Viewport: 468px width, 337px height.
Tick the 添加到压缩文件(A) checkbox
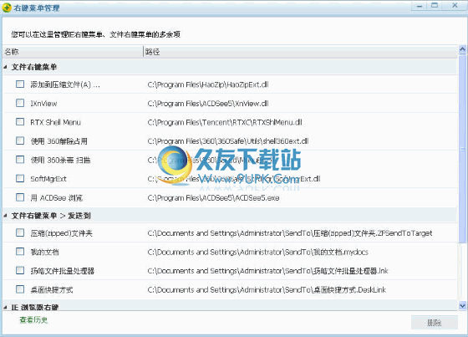[x=20, y=84]
